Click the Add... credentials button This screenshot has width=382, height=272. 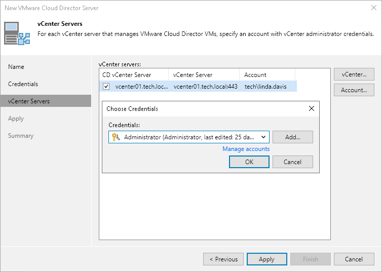tap(293, 137)
